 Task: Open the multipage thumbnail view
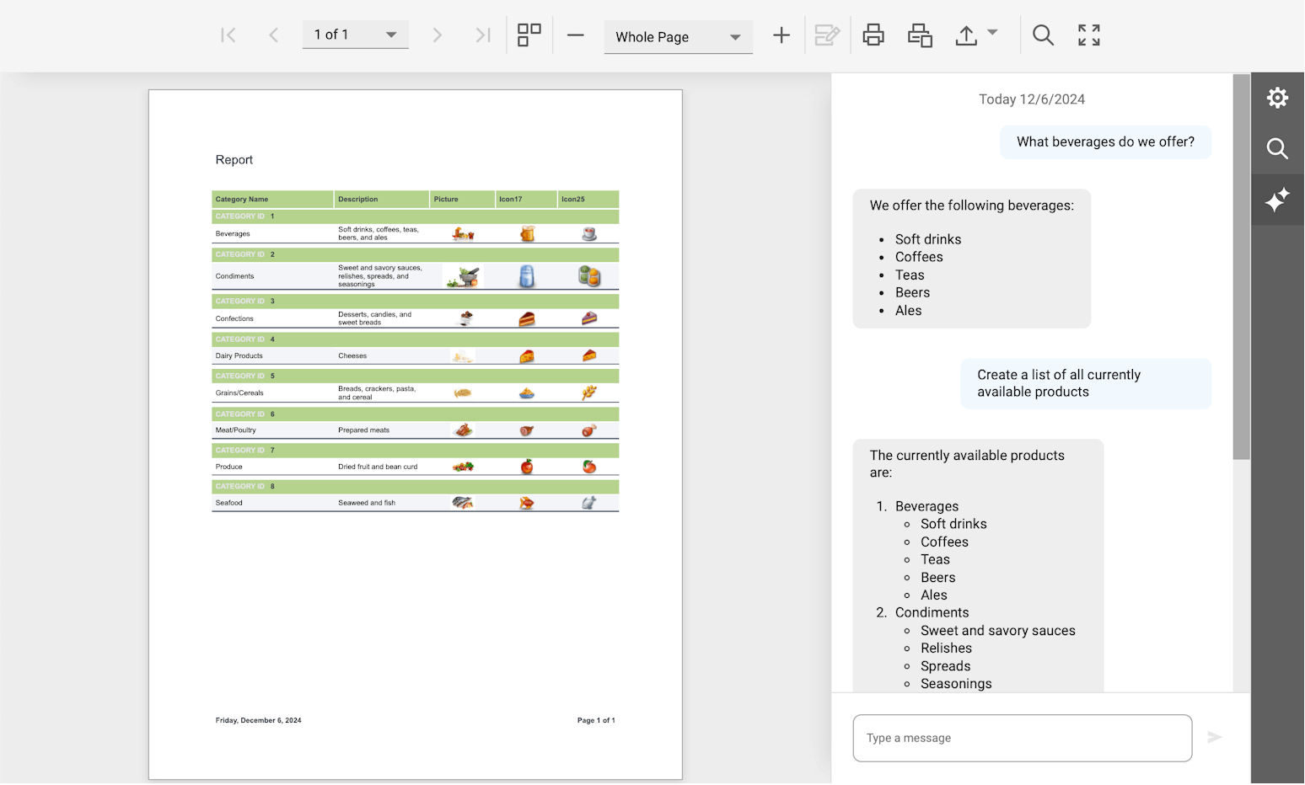click(529, 35)
